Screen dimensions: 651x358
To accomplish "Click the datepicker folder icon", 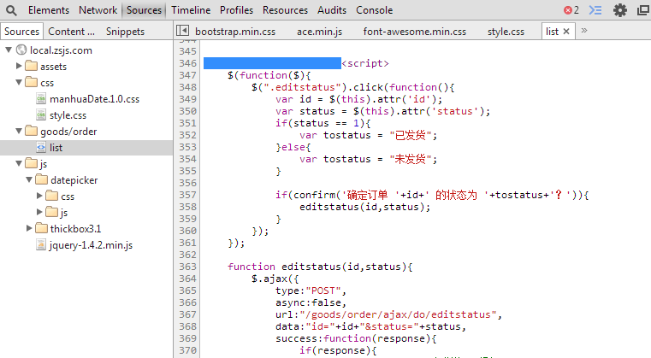I will [42, 179].
